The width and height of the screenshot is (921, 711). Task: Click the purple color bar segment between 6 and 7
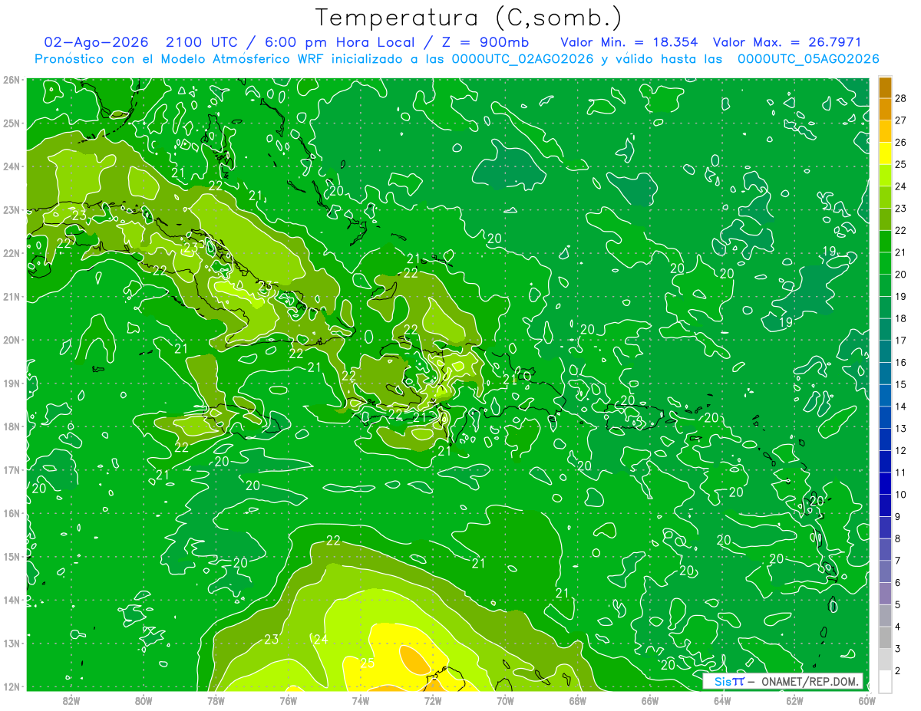pos(885,571)
